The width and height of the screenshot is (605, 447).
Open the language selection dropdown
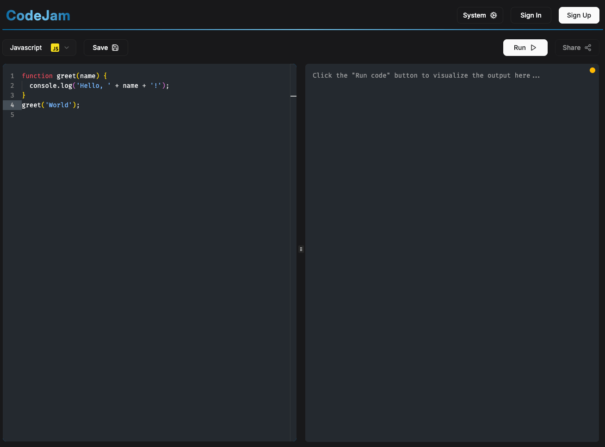coord(39,48)
